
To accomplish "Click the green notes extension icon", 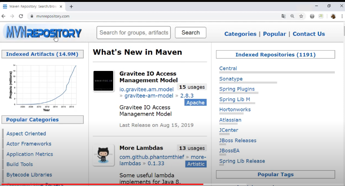I will coord(321,16).
